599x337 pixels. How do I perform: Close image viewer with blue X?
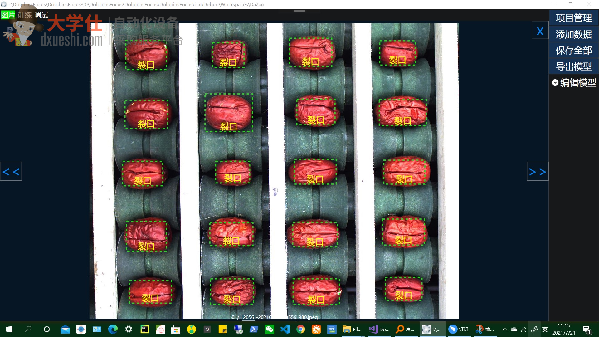click(540, 30)
